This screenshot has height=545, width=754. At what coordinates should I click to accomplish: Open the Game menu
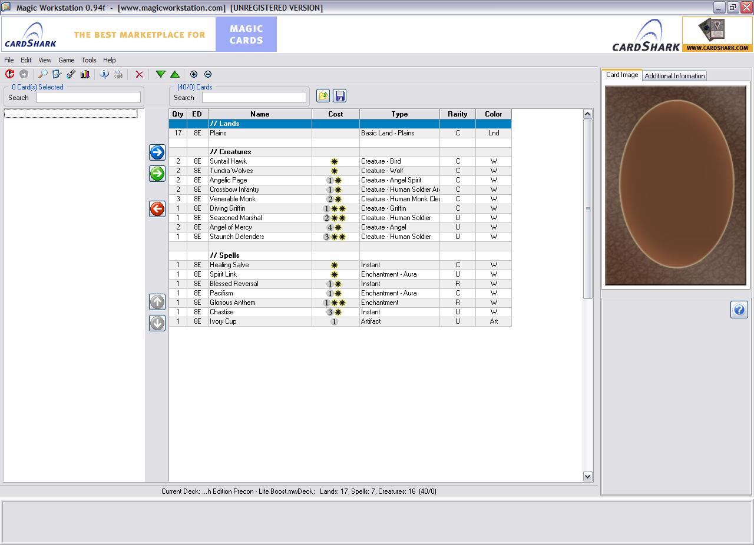click(x=66, y=60)
